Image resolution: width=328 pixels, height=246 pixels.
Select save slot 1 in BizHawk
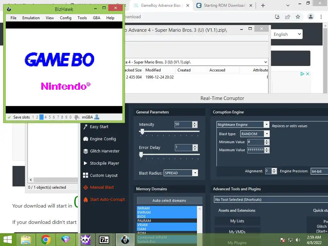(33, 117)
